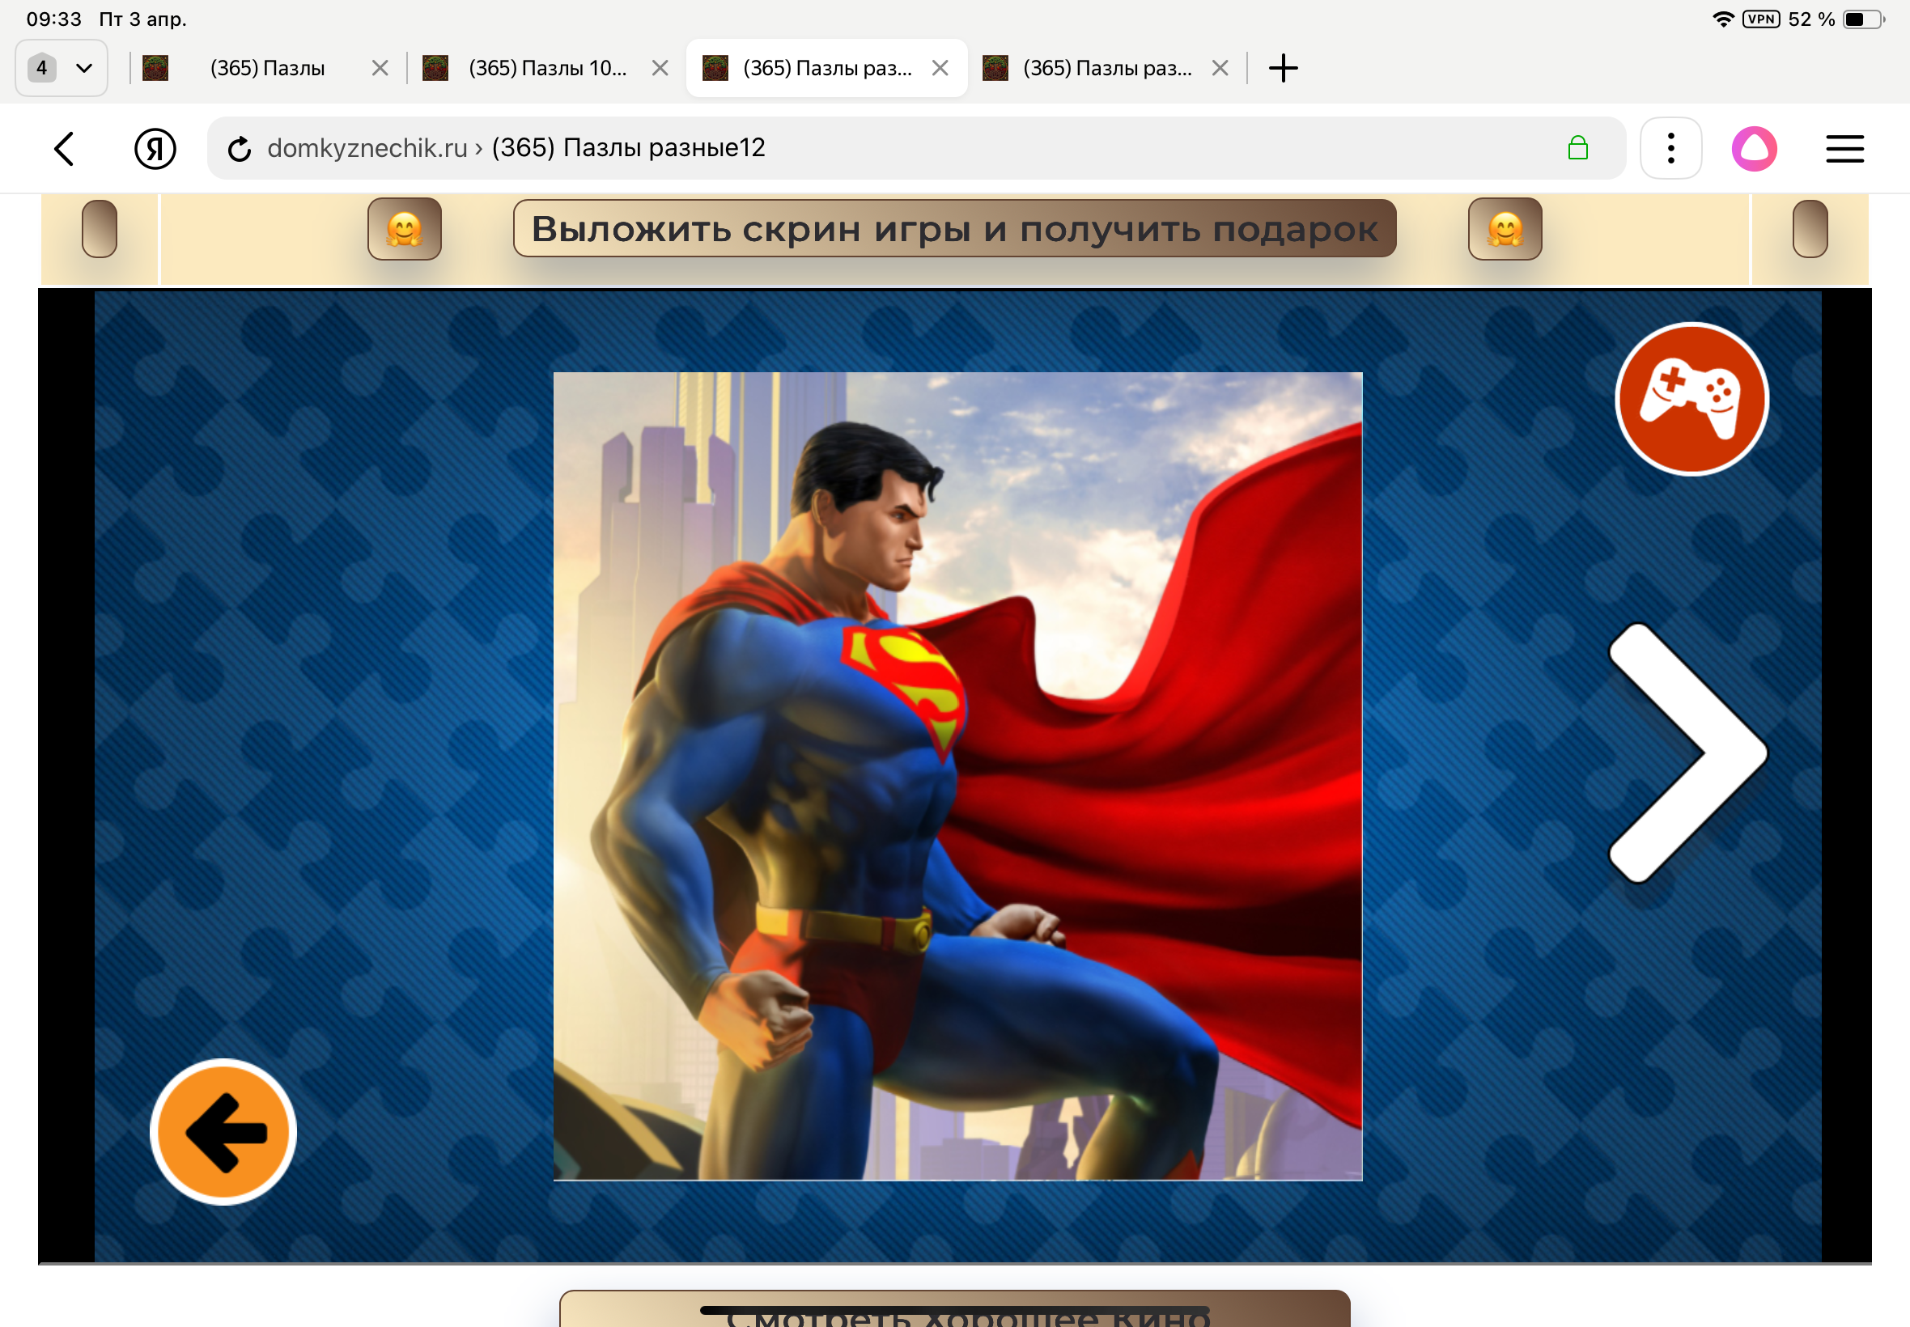Reload page with refresh icon
The width and height of the screenshot is (1910, 1327).
[240, 149]
